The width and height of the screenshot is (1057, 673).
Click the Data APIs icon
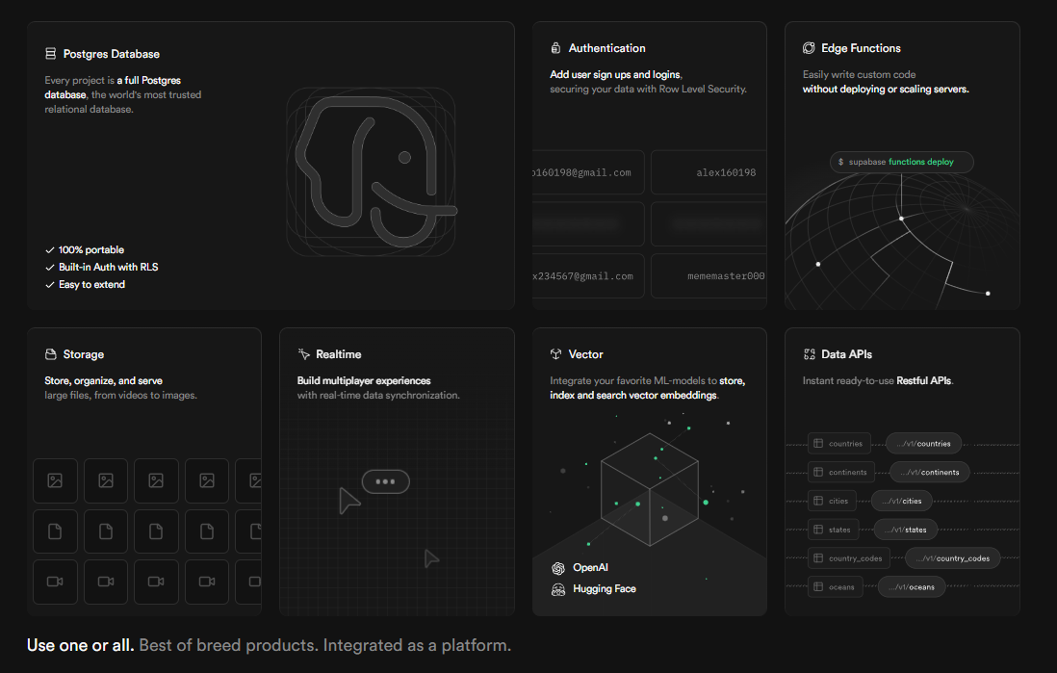[x=809, y=354]
